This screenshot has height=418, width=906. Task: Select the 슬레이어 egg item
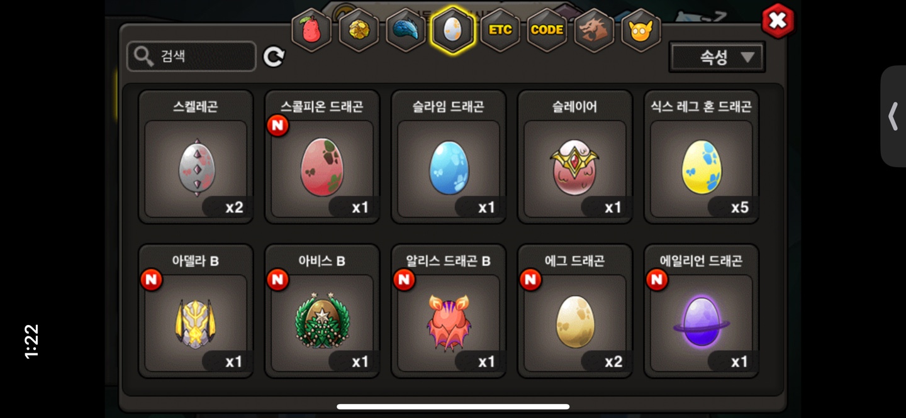pos(575,157)
